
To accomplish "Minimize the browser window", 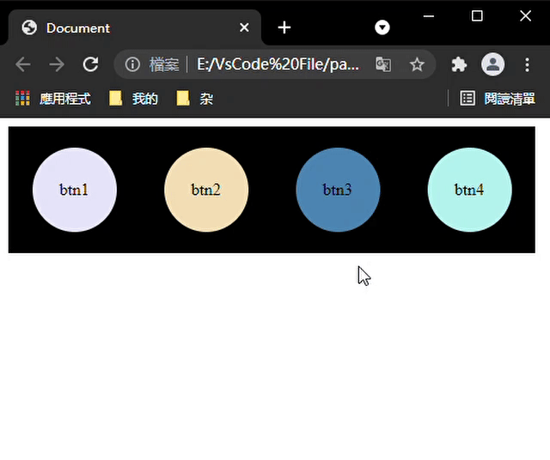I will (x=429, y=16).
